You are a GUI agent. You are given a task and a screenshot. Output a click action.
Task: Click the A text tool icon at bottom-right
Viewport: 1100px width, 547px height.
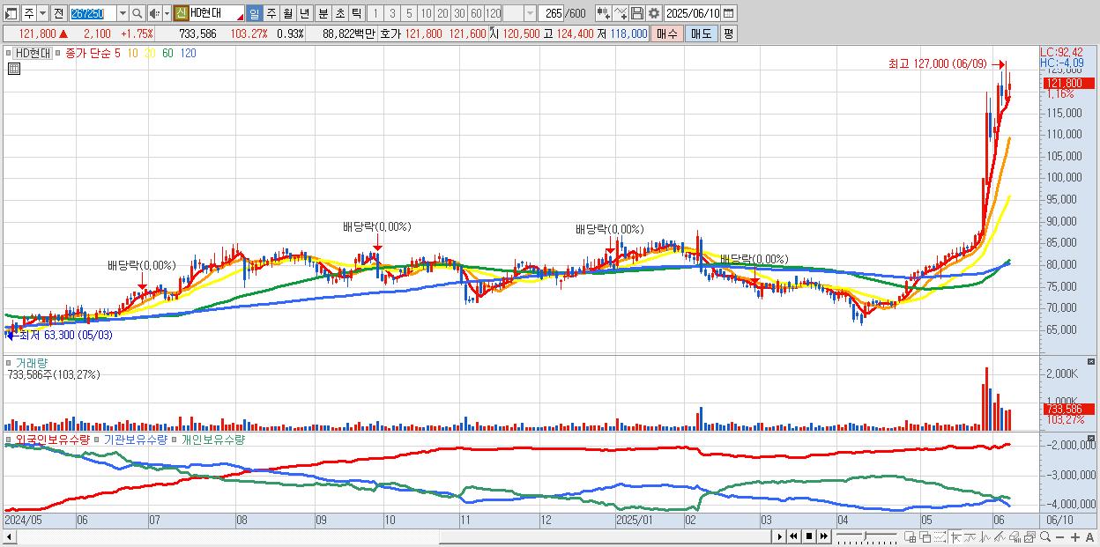(1089, 536)
